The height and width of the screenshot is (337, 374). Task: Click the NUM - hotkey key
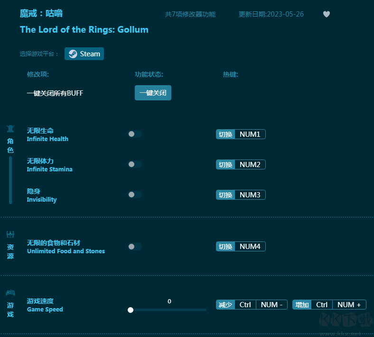[x=271, y=305]
